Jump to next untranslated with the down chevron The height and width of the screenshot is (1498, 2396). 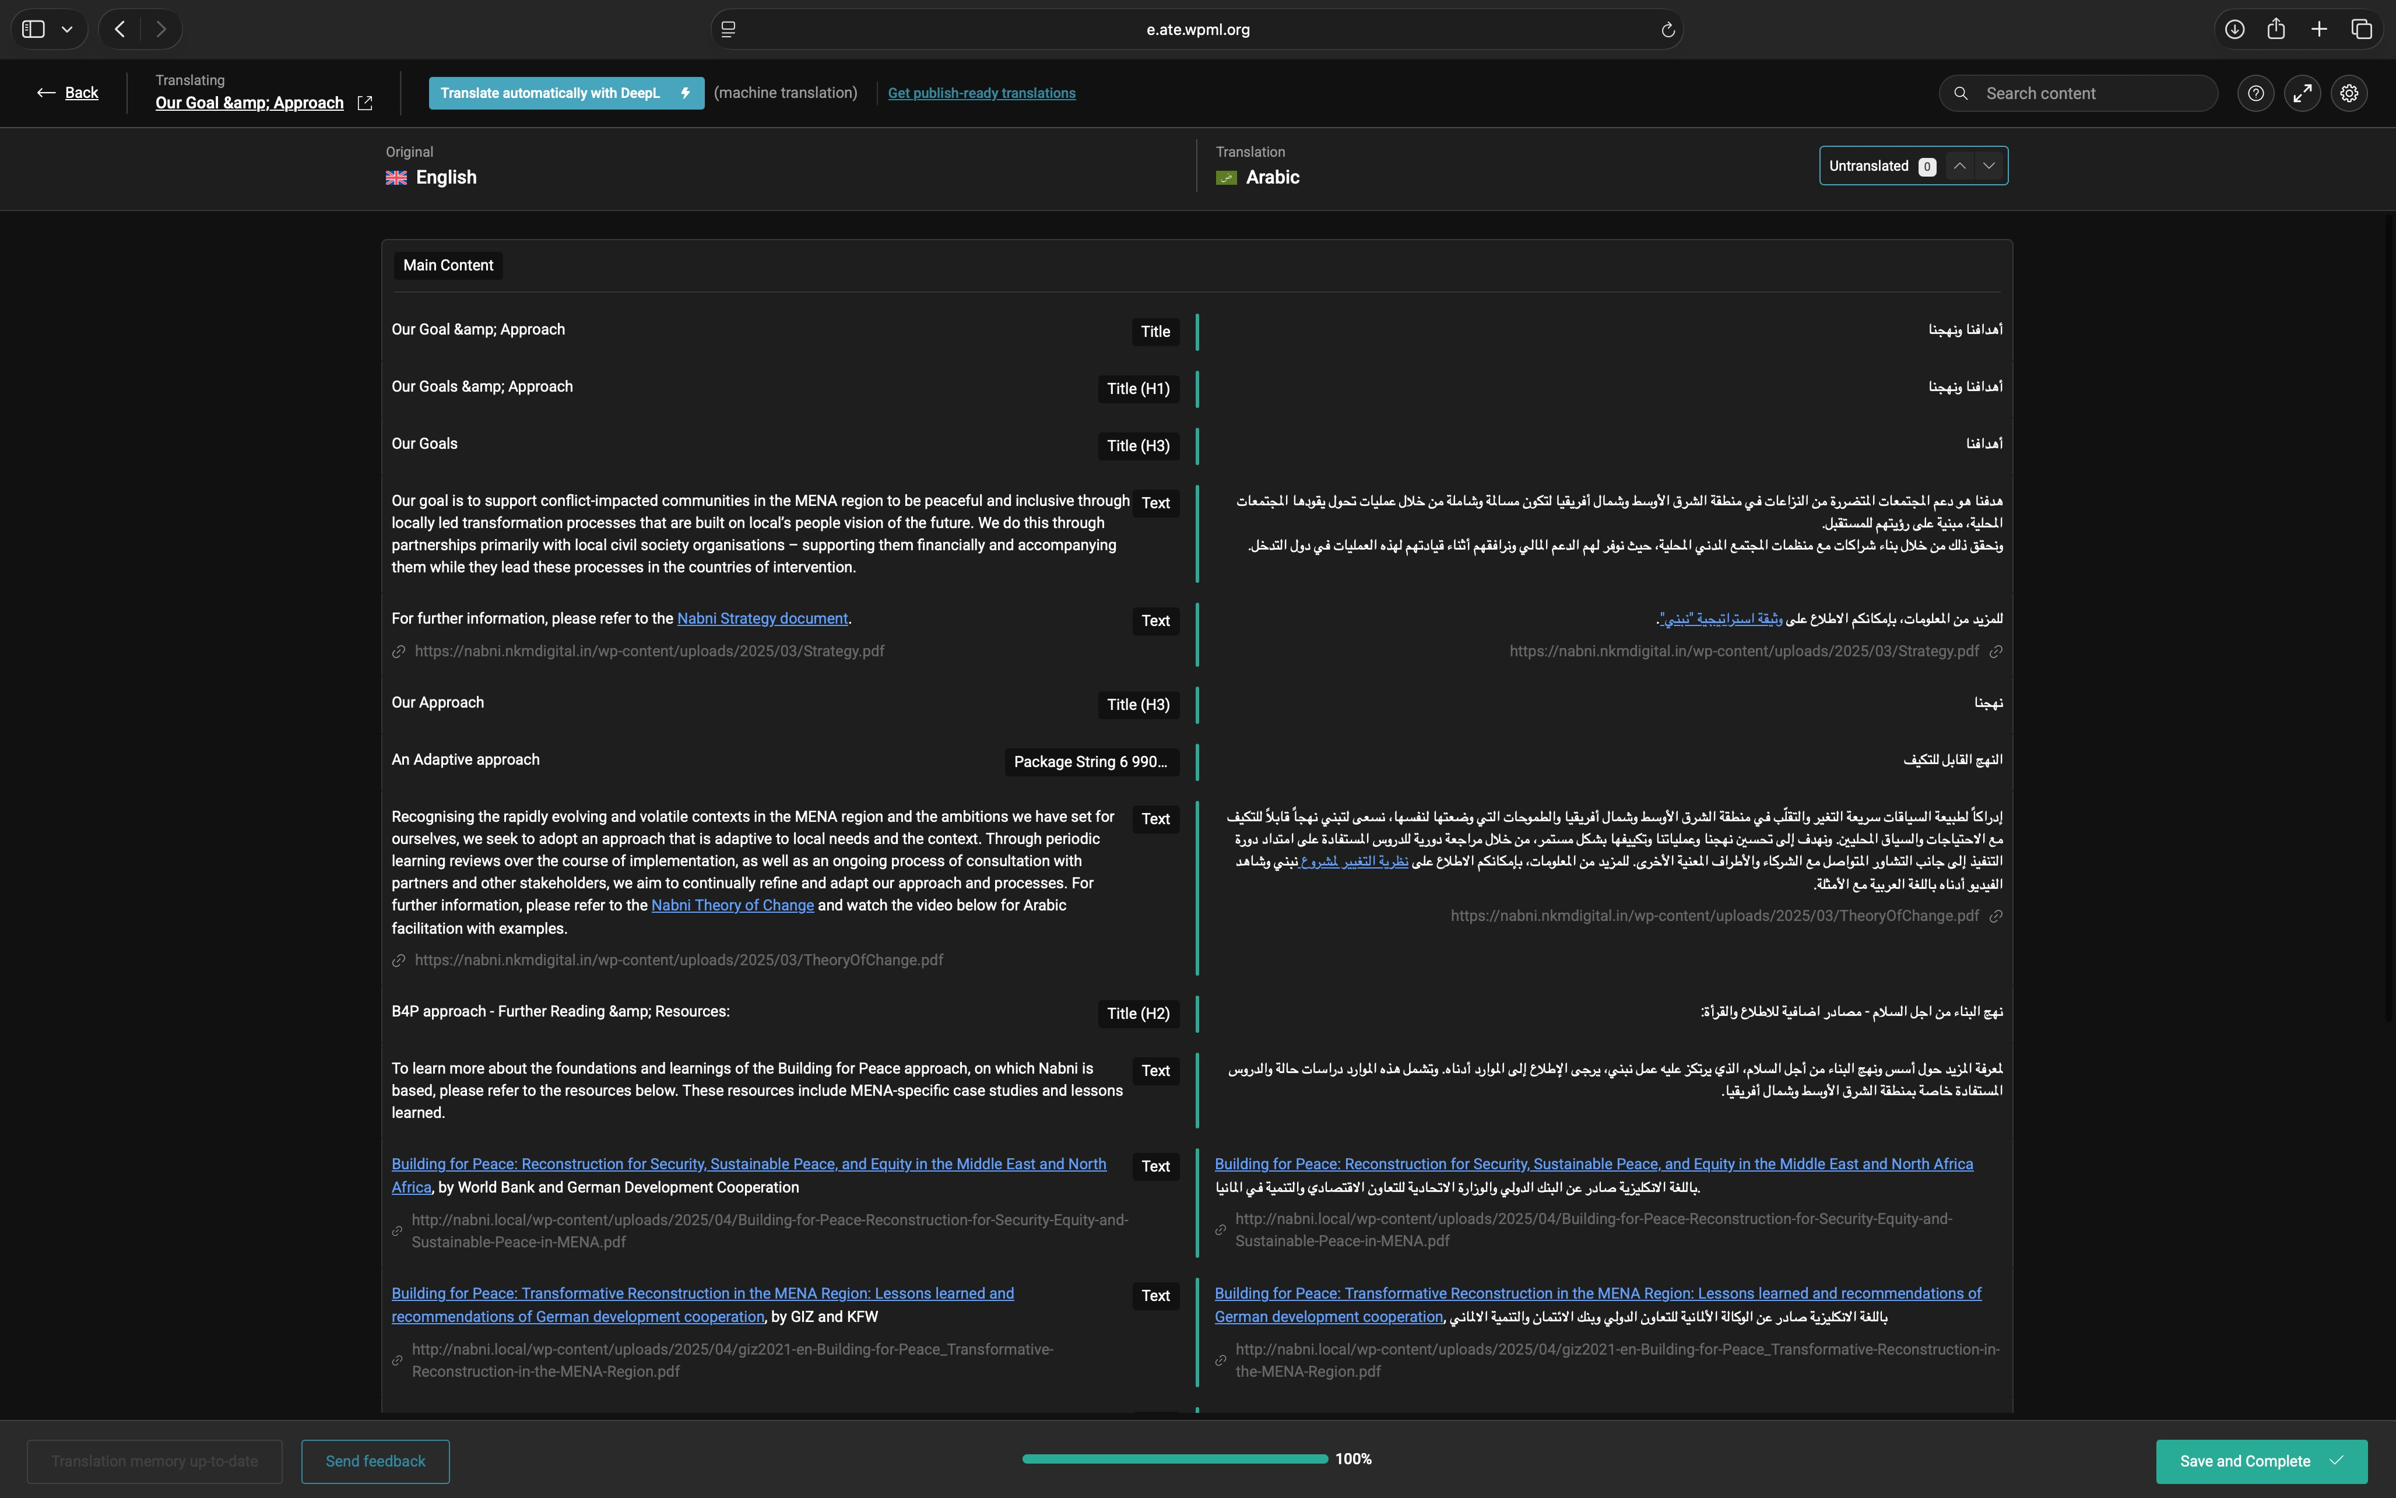(x=1989, y=166)
